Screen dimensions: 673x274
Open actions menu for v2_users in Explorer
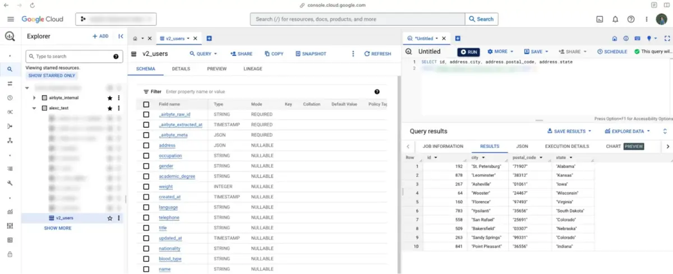coord(118,218)
